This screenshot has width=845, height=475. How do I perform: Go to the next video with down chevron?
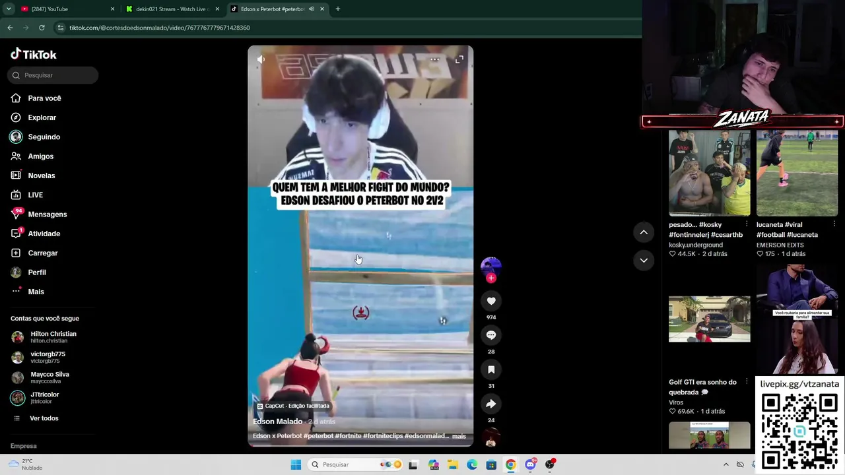644,260
